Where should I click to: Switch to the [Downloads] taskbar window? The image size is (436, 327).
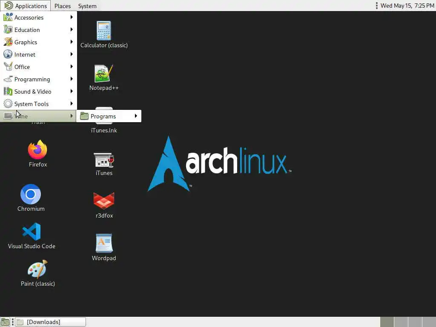(50, 322)
